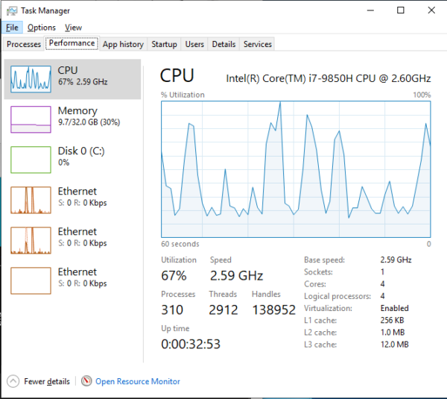Click the Resource Monitor gauge icon

[86, 381]
